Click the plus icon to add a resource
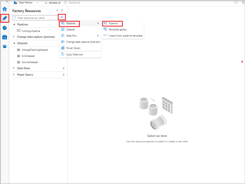 [62, 17]
